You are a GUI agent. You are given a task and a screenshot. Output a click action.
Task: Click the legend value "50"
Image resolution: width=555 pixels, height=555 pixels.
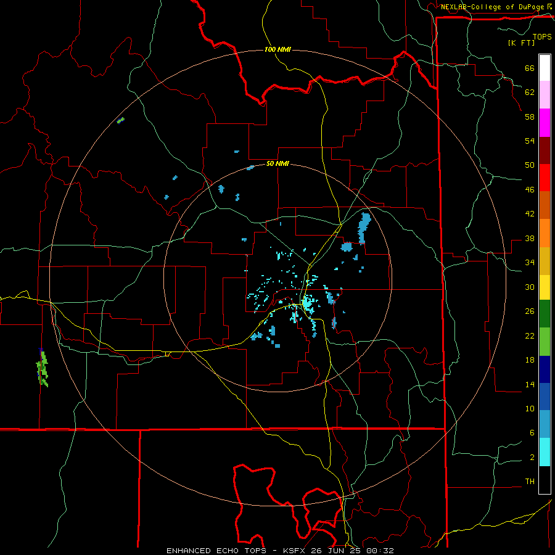click(x=530, y=165)
